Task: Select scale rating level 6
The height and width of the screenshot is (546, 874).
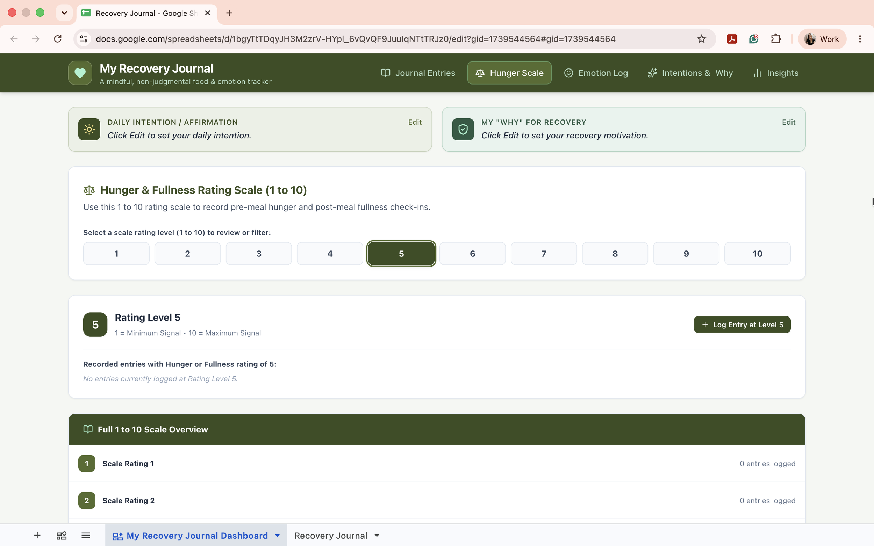Action: coord(472,254)
